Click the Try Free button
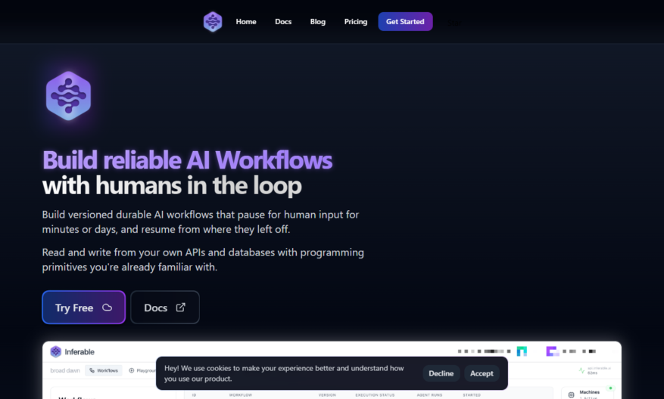 84,308
